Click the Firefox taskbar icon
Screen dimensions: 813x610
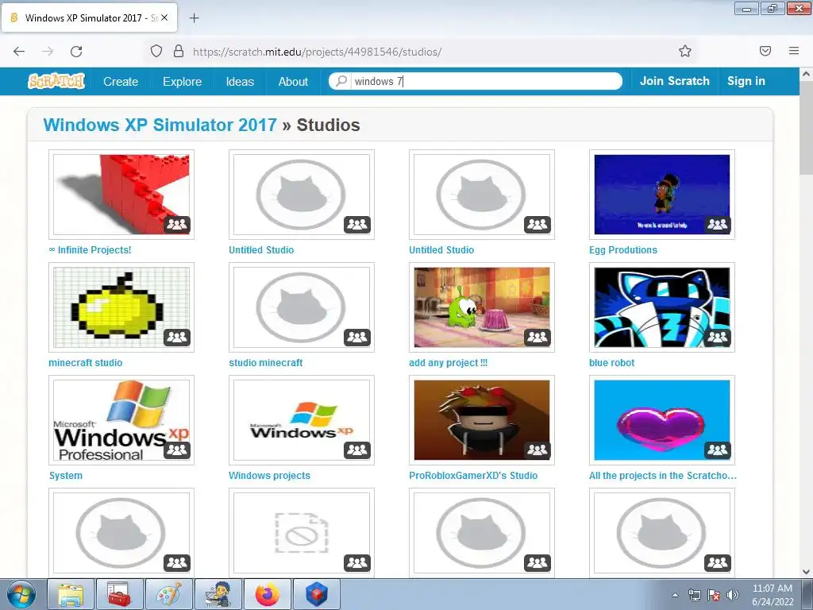[268, 594]
